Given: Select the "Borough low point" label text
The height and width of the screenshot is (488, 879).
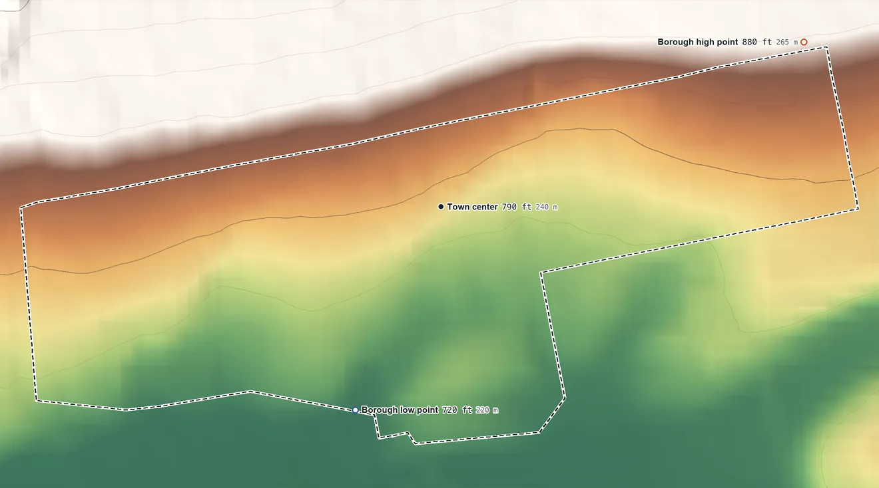Looking at the screenshot, I should coord(400,410).
